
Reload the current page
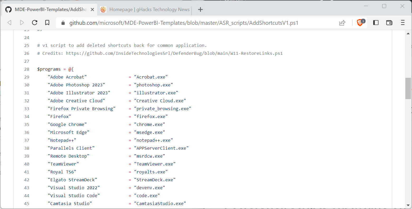[x=35, y=23]
